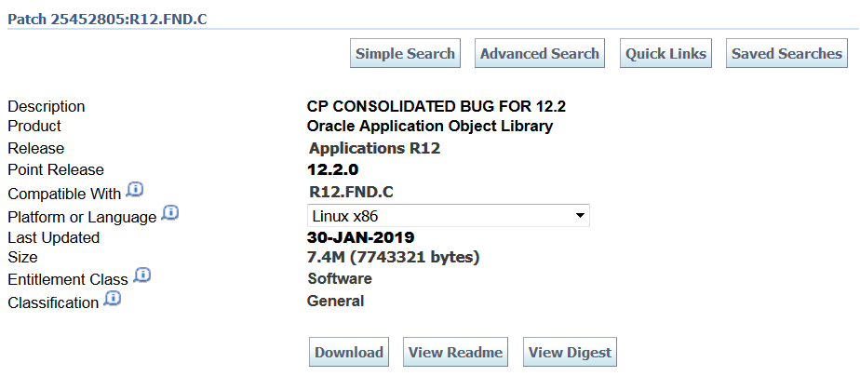Open the Quick Links menu button
The image size is (860, 376).
coord(665,54)
